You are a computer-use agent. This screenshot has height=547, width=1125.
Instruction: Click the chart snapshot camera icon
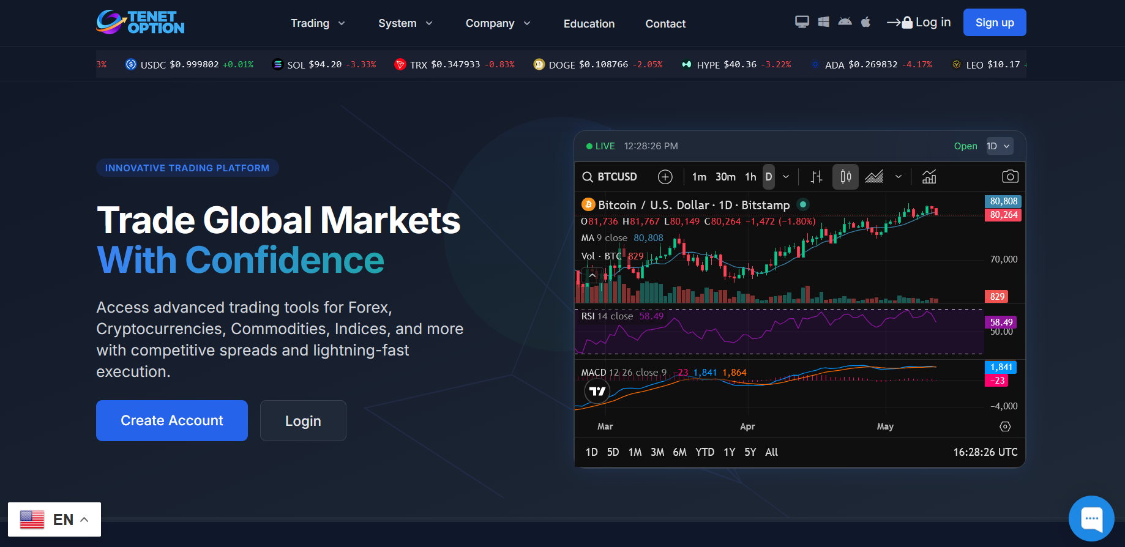[x=1010, y=177]
